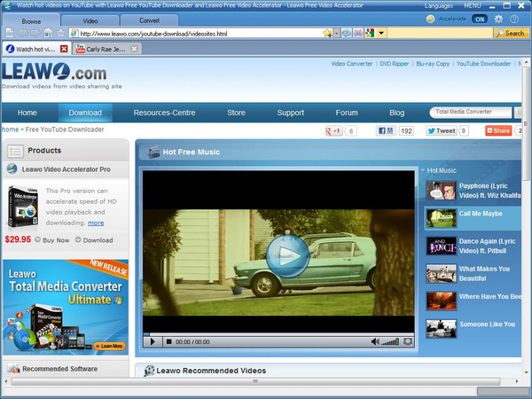Image resolution: width=532 pixels, height=399 pixels.
Task: Open the Languages menu
Action: [x=438, y=6]
